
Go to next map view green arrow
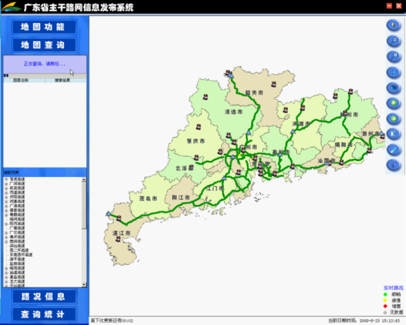(x=393, y=118)
